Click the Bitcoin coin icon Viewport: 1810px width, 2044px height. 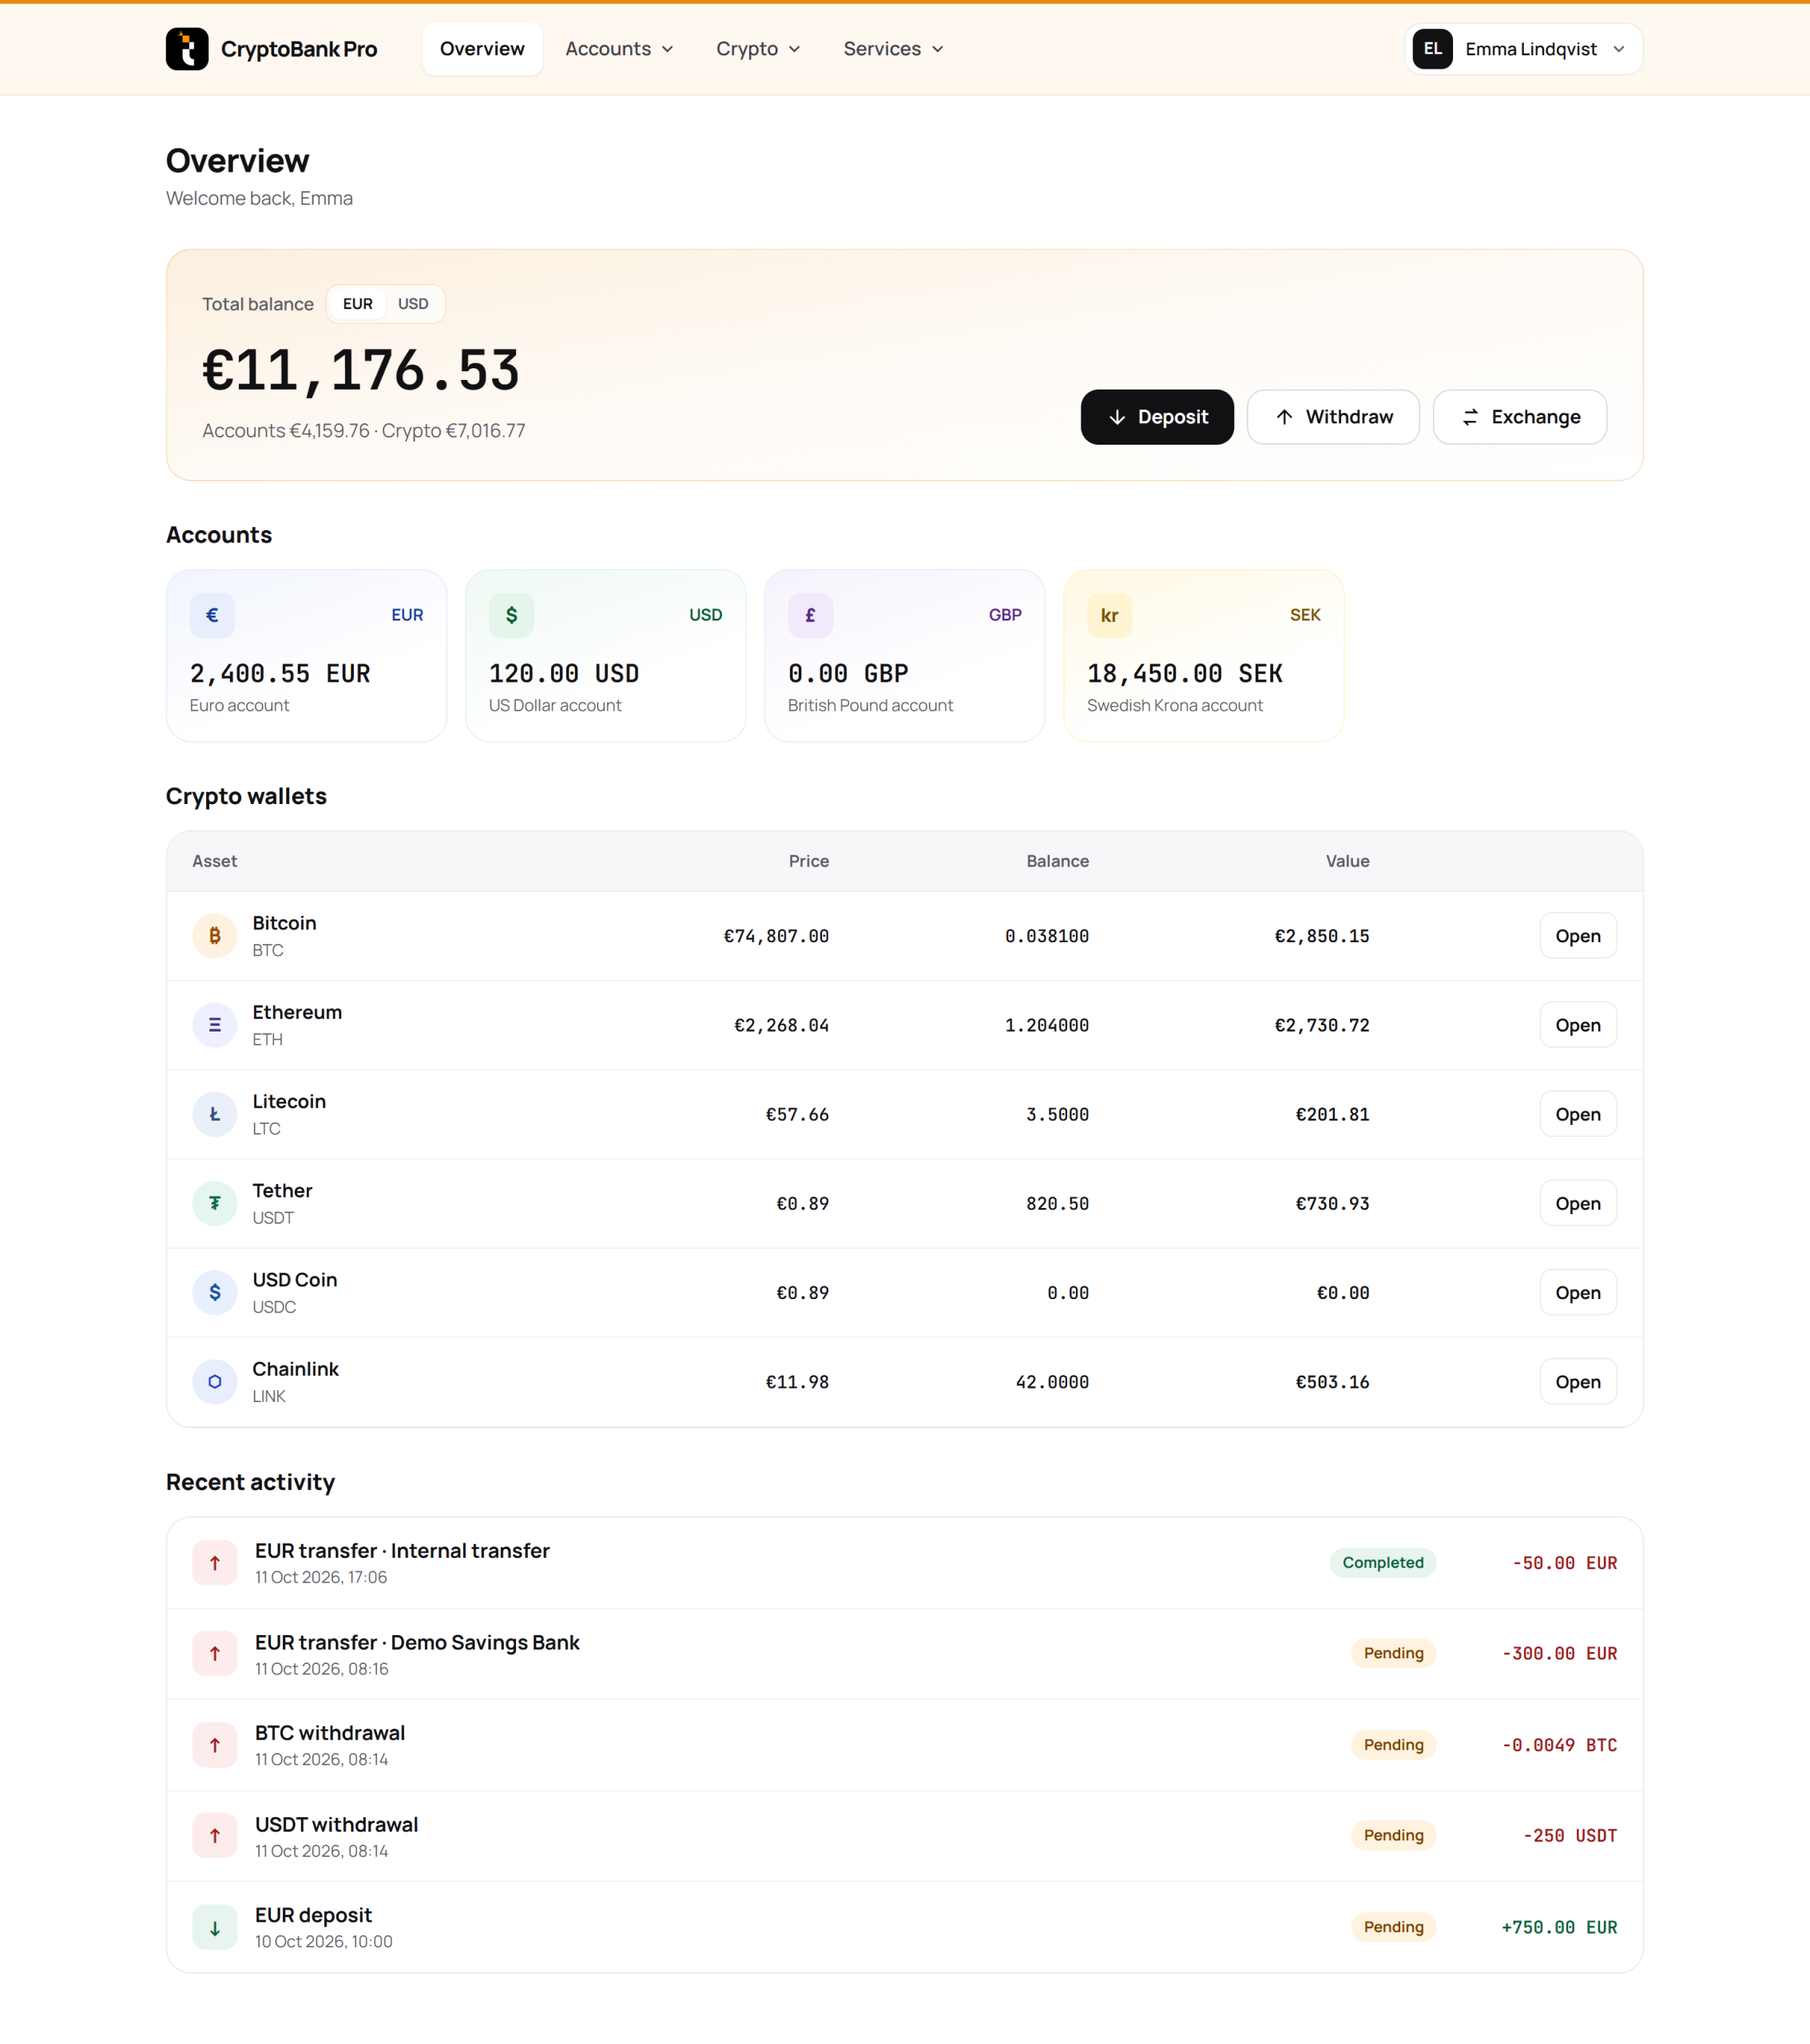click(215, 936)
